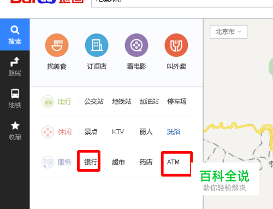Click the orange 找美食 noodle bowl icon
This screenshot has height=209, width=273.
click(57, 45)
